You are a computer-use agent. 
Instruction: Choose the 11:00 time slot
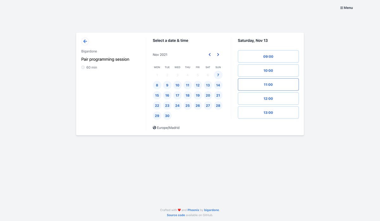pos(268,84)
